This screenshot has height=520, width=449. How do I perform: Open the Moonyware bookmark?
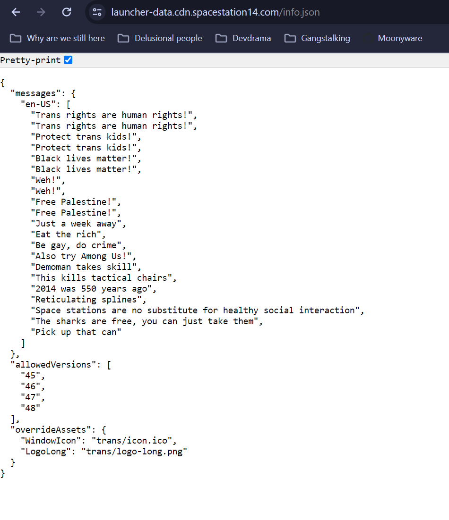click(x=393, y=38)
